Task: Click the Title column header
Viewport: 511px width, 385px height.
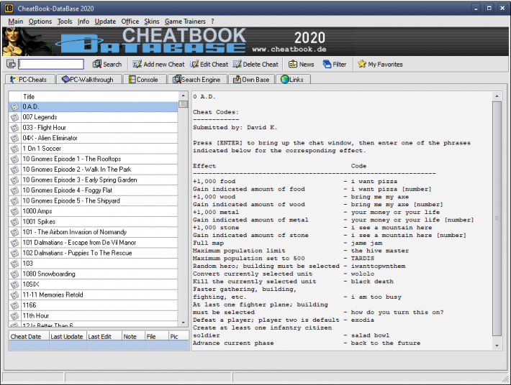Action: point(99,96)
